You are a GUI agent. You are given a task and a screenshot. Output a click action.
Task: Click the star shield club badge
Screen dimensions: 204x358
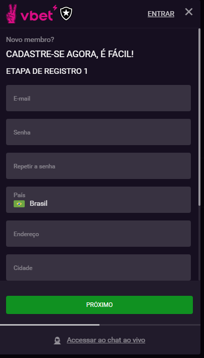tap(66, 14)
